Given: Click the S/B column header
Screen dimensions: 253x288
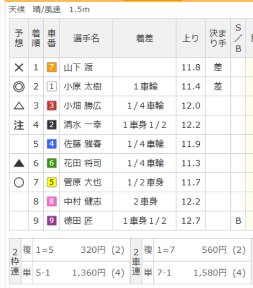Looking at the screenshot, I should (238, 38).
